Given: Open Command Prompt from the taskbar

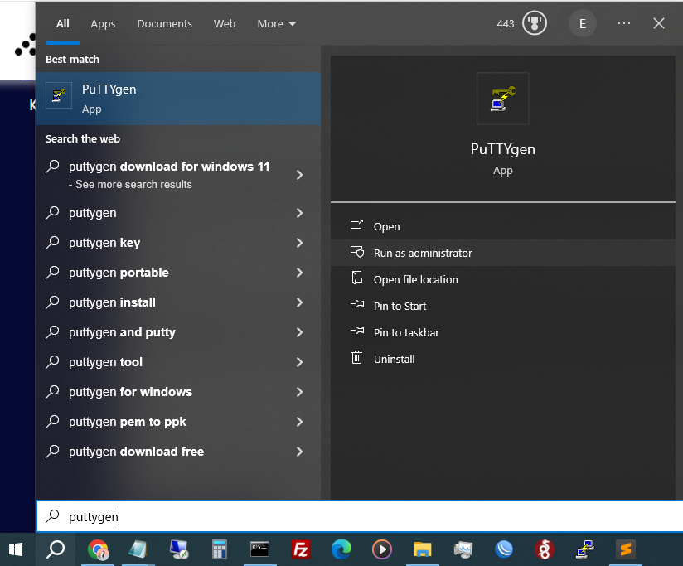Looking at the screenshot, I should 260,549.
